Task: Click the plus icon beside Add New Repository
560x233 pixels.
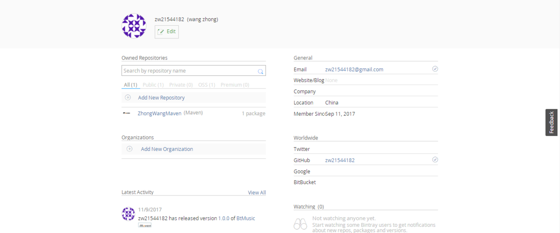Action: coord(128,98)
